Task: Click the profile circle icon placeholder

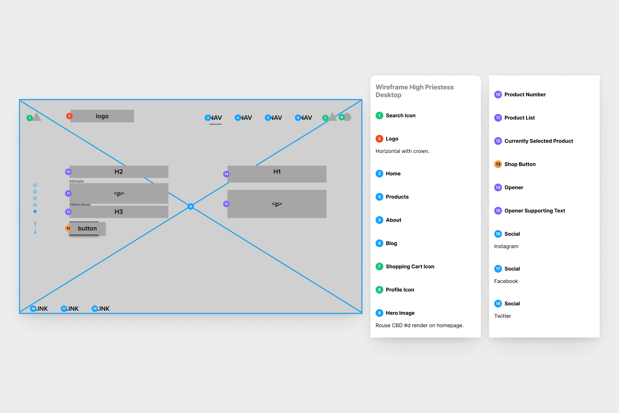Action: pyautogui.click(x=347, y=117)
